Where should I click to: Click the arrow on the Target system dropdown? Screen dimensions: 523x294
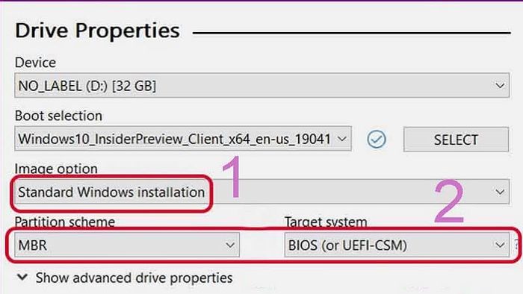click(500, 245)
